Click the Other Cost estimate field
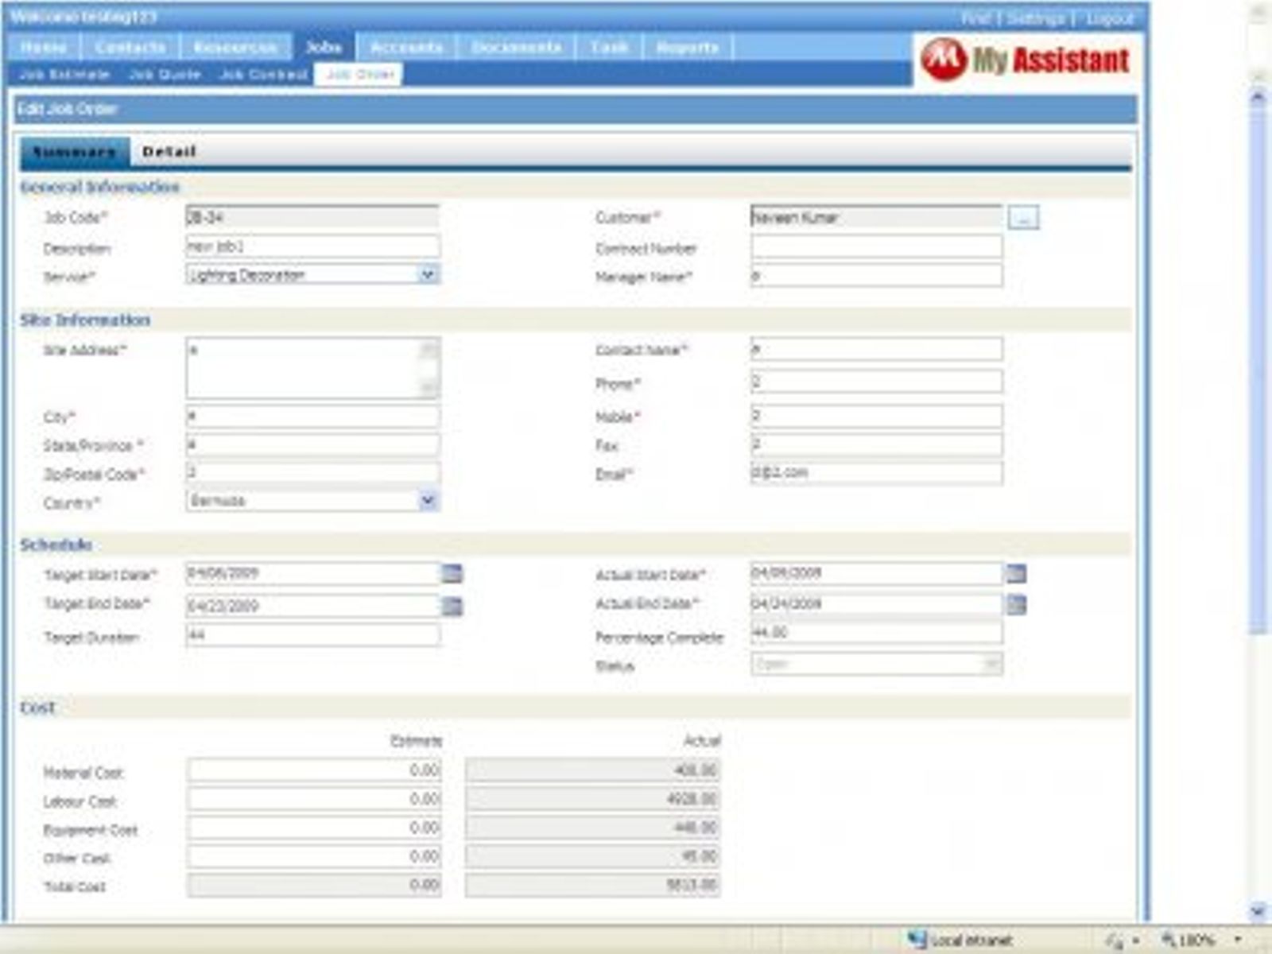Screen dimensions: 1272x954 coord(314,856)
